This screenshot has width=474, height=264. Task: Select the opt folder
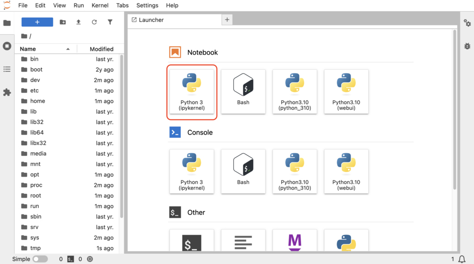[x=68, y=175]
